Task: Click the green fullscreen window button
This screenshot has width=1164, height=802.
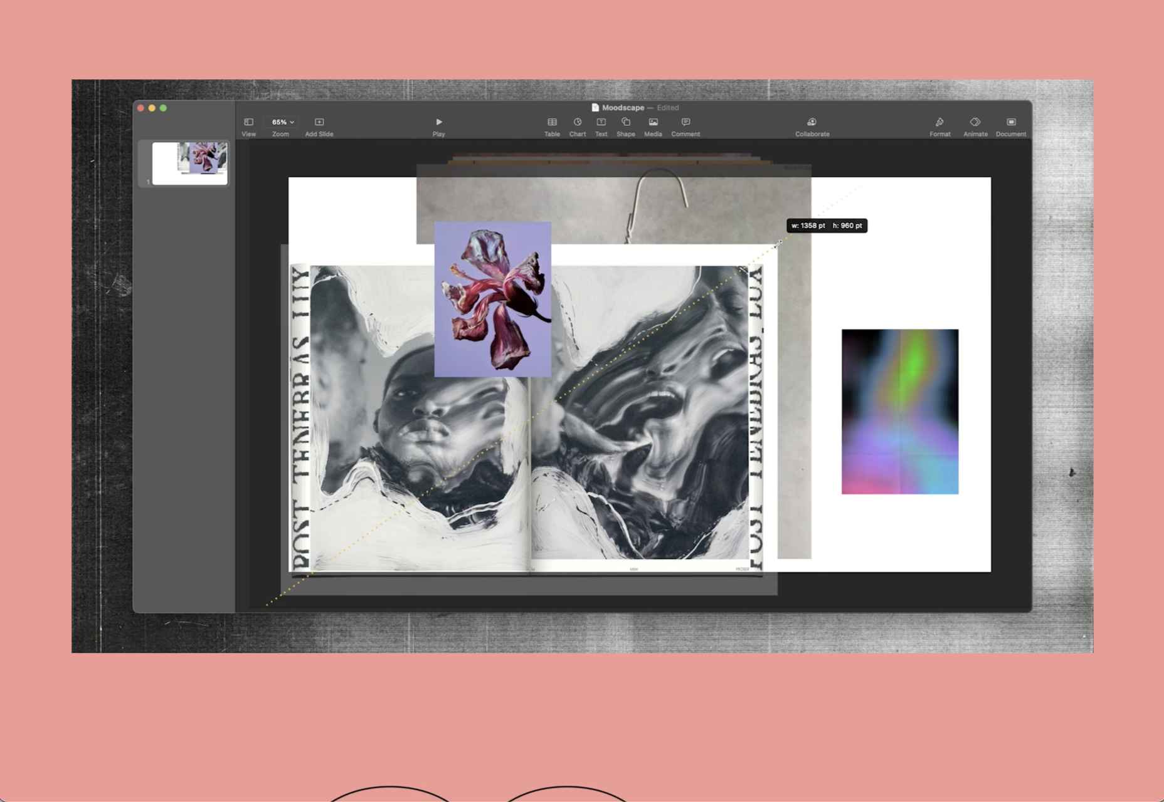Action: [164, 108]
